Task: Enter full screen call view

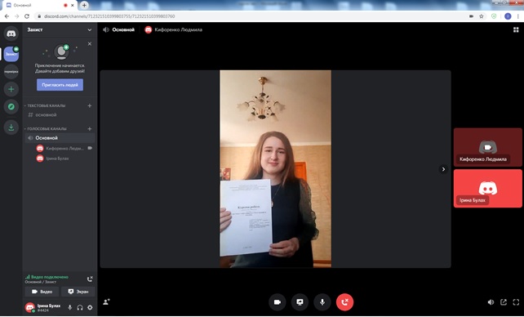Action: point(516,302)
